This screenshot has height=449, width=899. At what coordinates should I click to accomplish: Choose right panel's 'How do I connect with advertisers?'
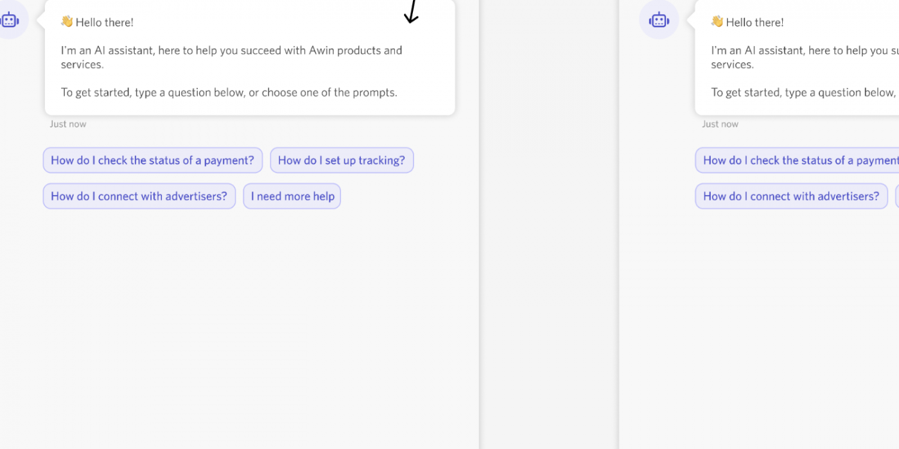[790, 196]
